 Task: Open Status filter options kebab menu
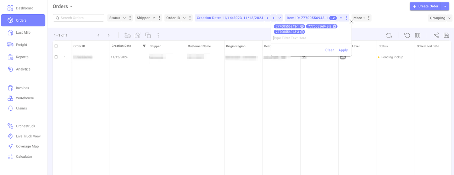[130, 18]
